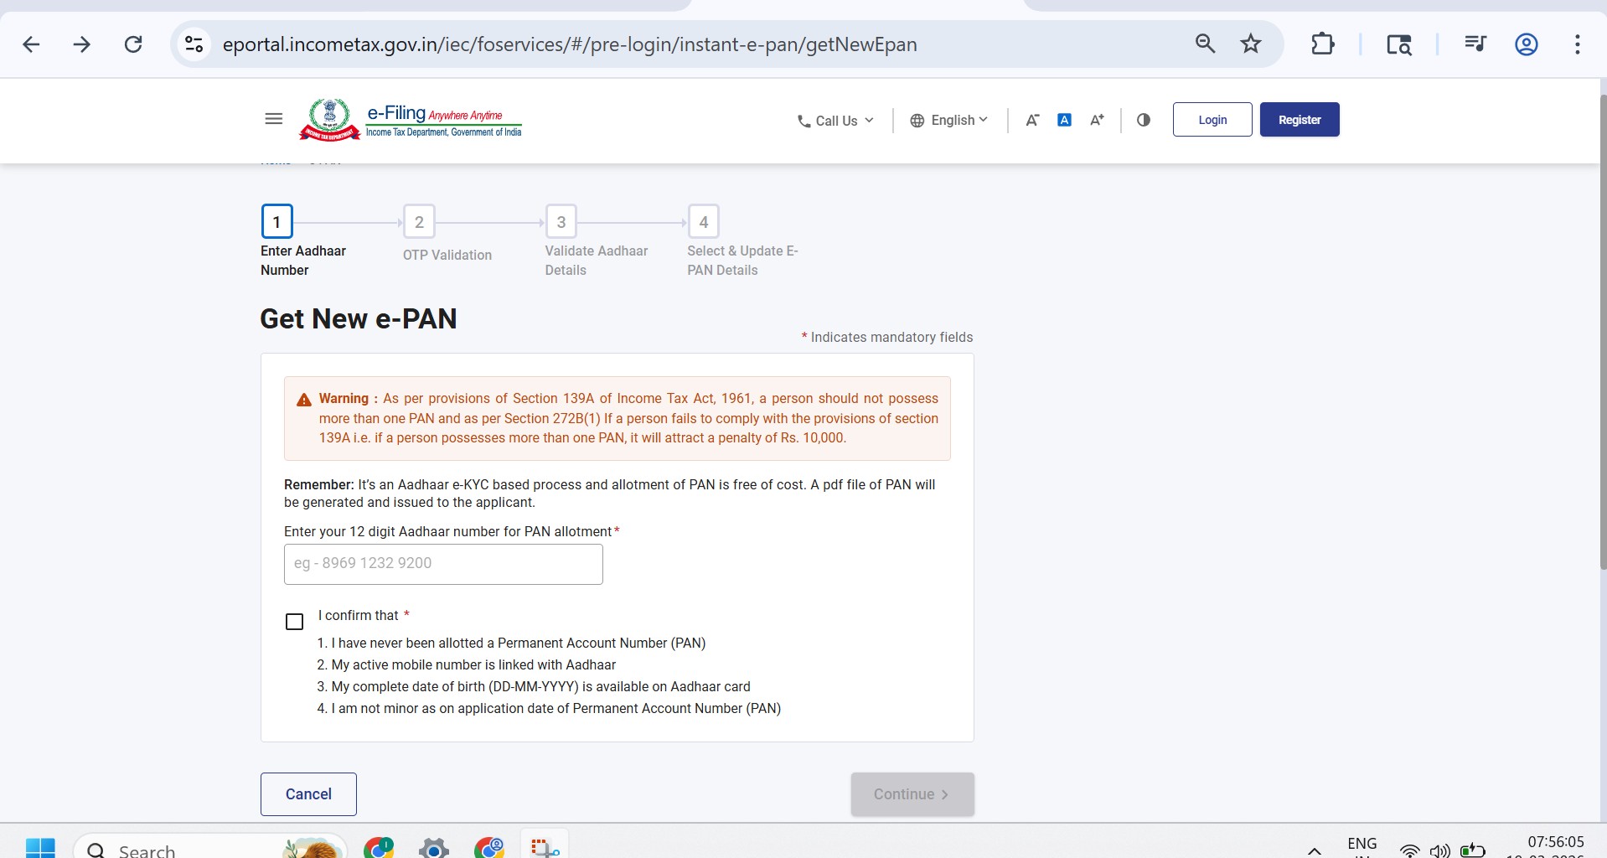Toggle dark theme with contrast icon
The image size is (1607, 858).
coord(1144,120)
